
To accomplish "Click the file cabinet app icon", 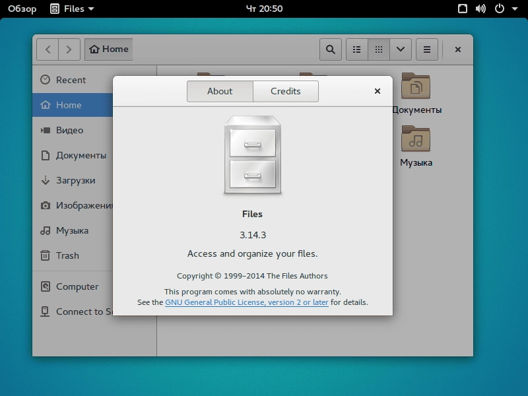I will click(253, 155).
